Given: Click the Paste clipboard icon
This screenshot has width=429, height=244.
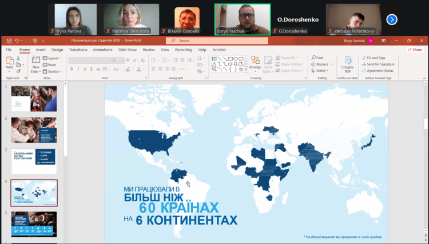Looking at the screenshot, I should tap(9, 62).
